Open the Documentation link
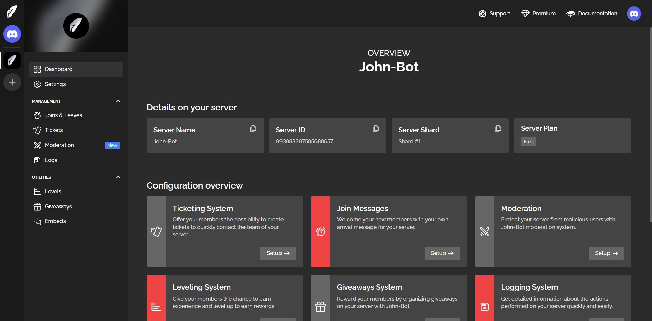Image resolution: width=652 pixels, height=321 pixels. [x=592, y=14]
